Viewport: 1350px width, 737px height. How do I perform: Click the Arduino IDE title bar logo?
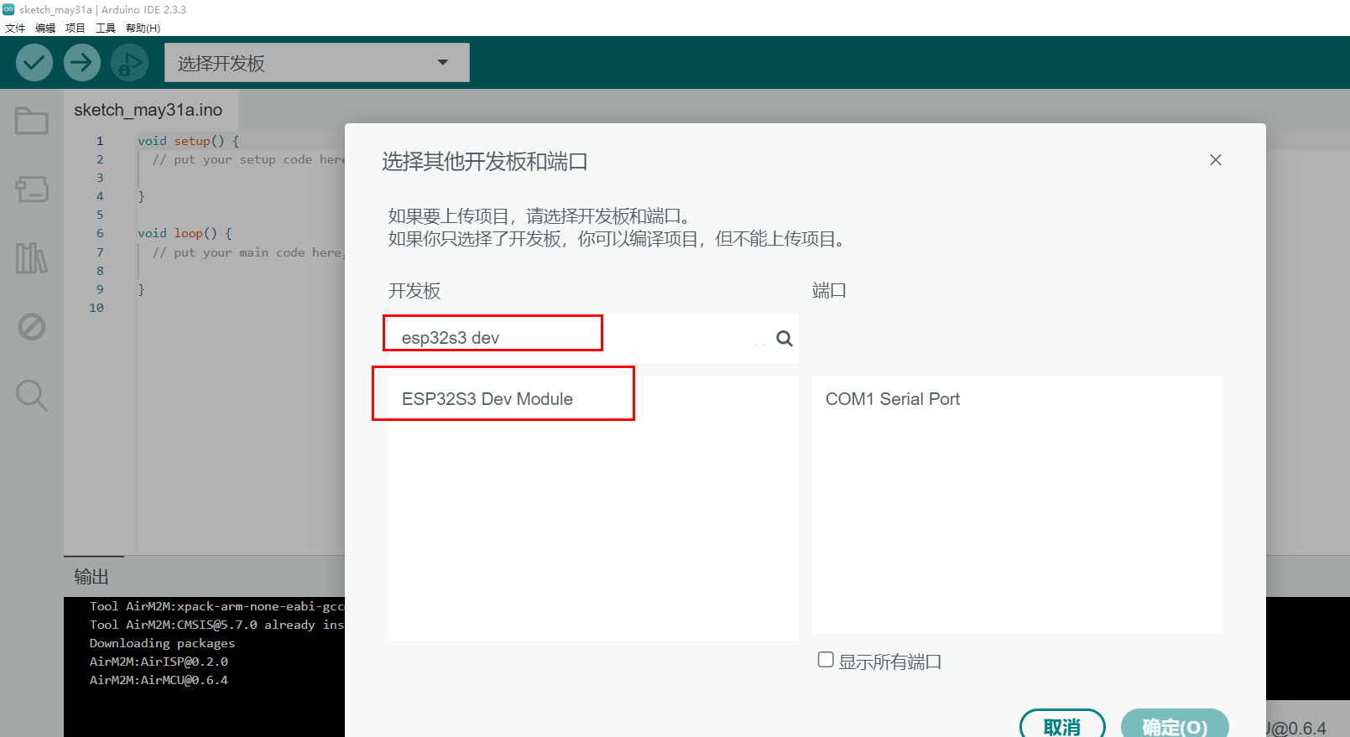8,9
